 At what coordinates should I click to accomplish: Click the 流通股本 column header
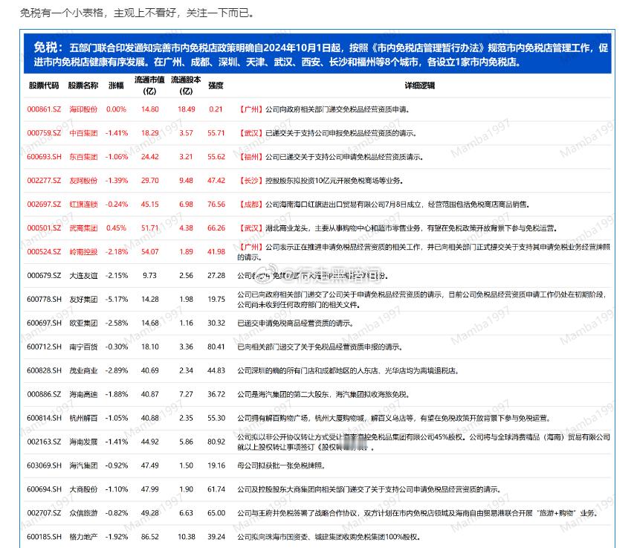point(186,86)
